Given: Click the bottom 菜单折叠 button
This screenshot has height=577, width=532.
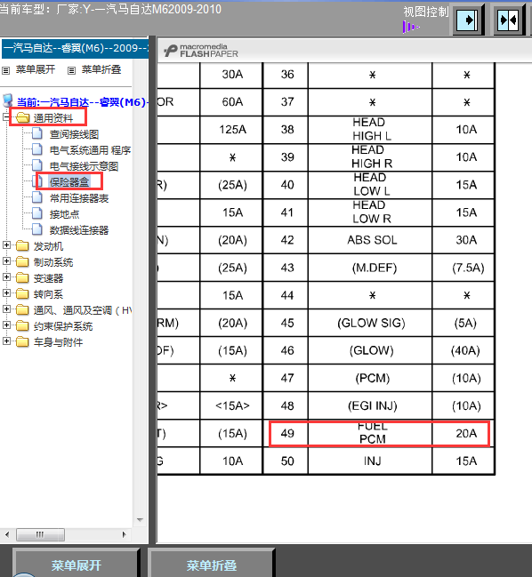Looking at the screenshot, I should 212,565.
